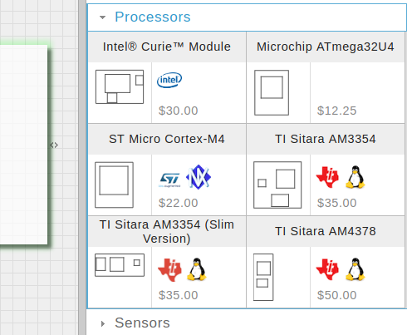This screenshot has width=407, height=335.
Task: Click the TI logo under AM3354 Slim Version
Action: pos(169,270)
